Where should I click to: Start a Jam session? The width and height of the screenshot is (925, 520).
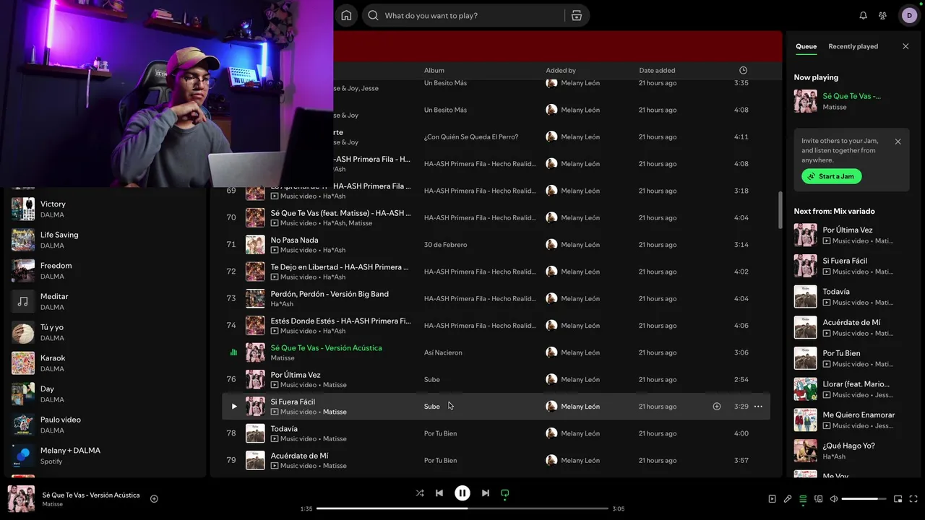tap(831, 176)
